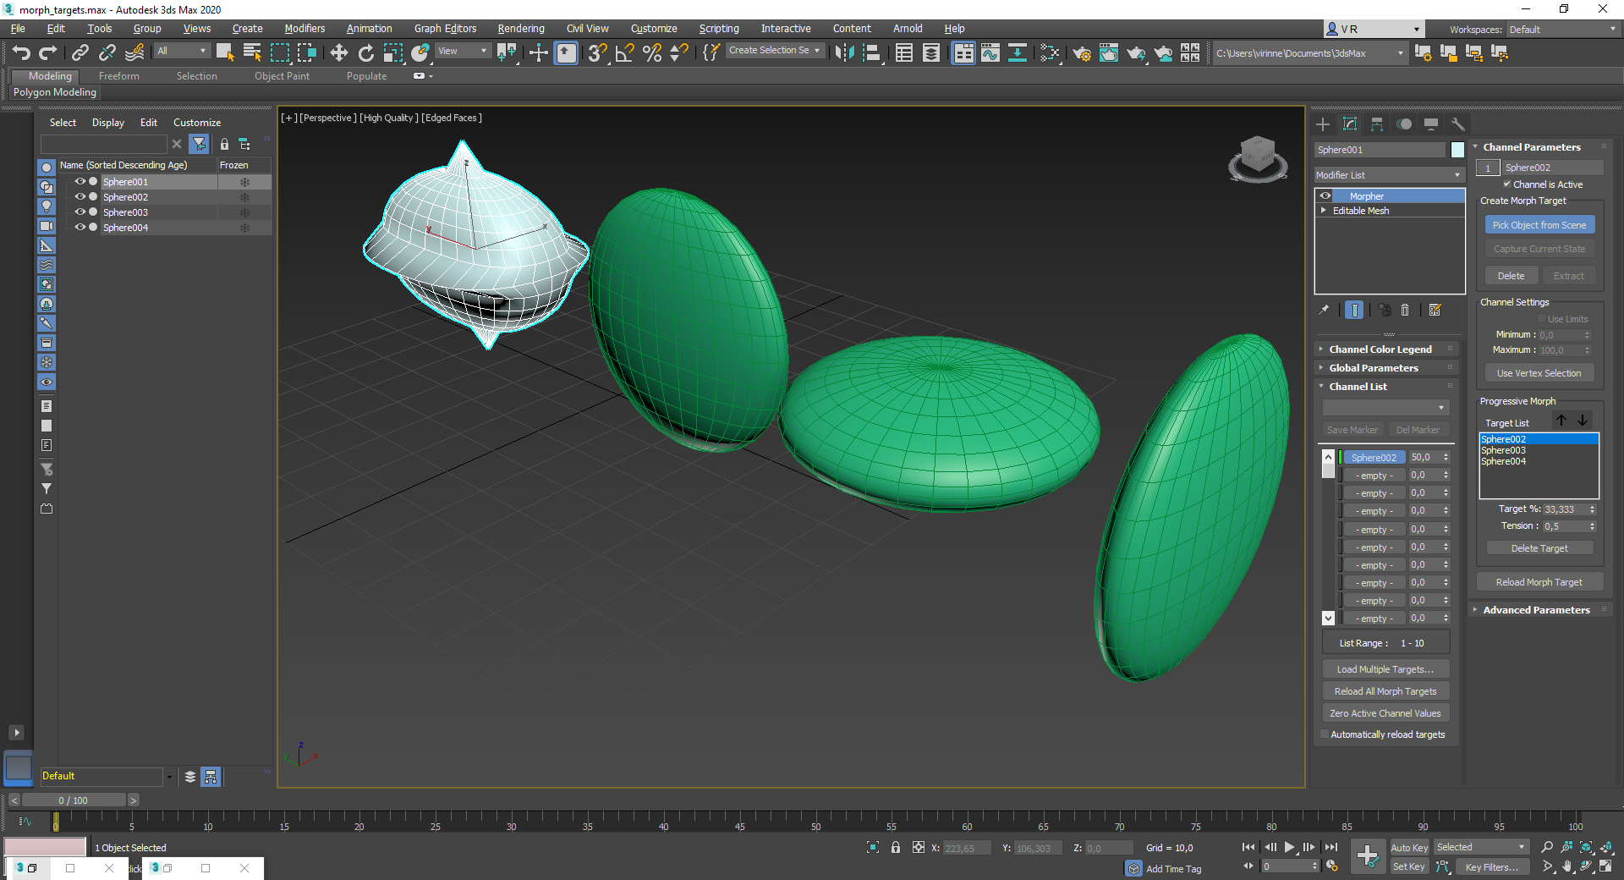Select the Modify panel tab icon
The image size is (1624, 880).
1350,124
